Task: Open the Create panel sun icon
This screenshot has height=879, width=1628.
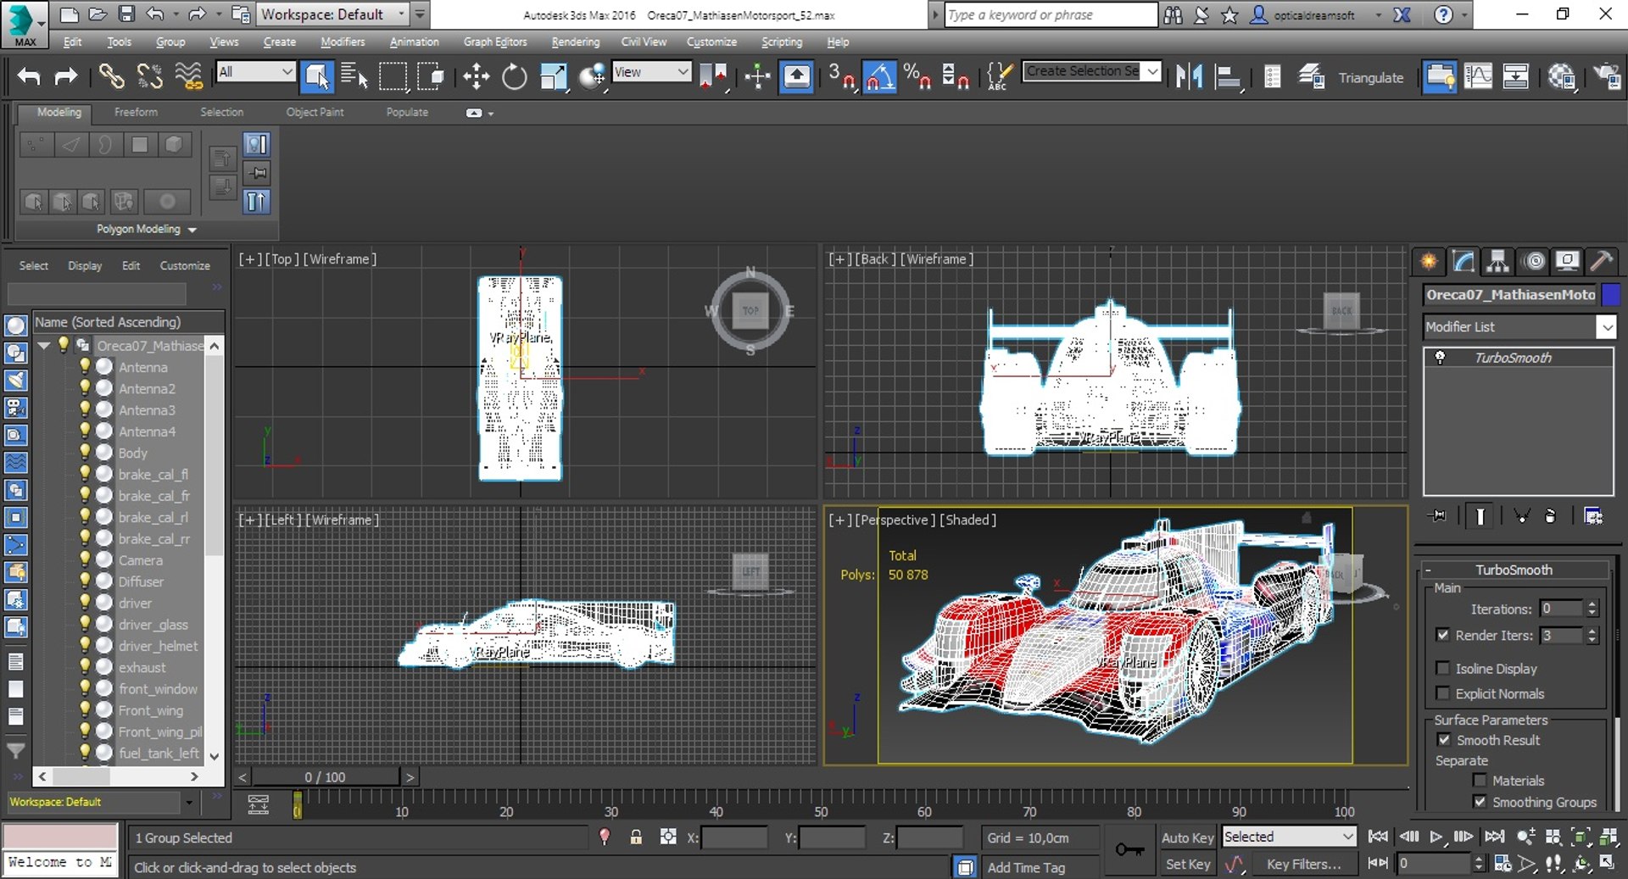Action: click(x=1429, y=261)
